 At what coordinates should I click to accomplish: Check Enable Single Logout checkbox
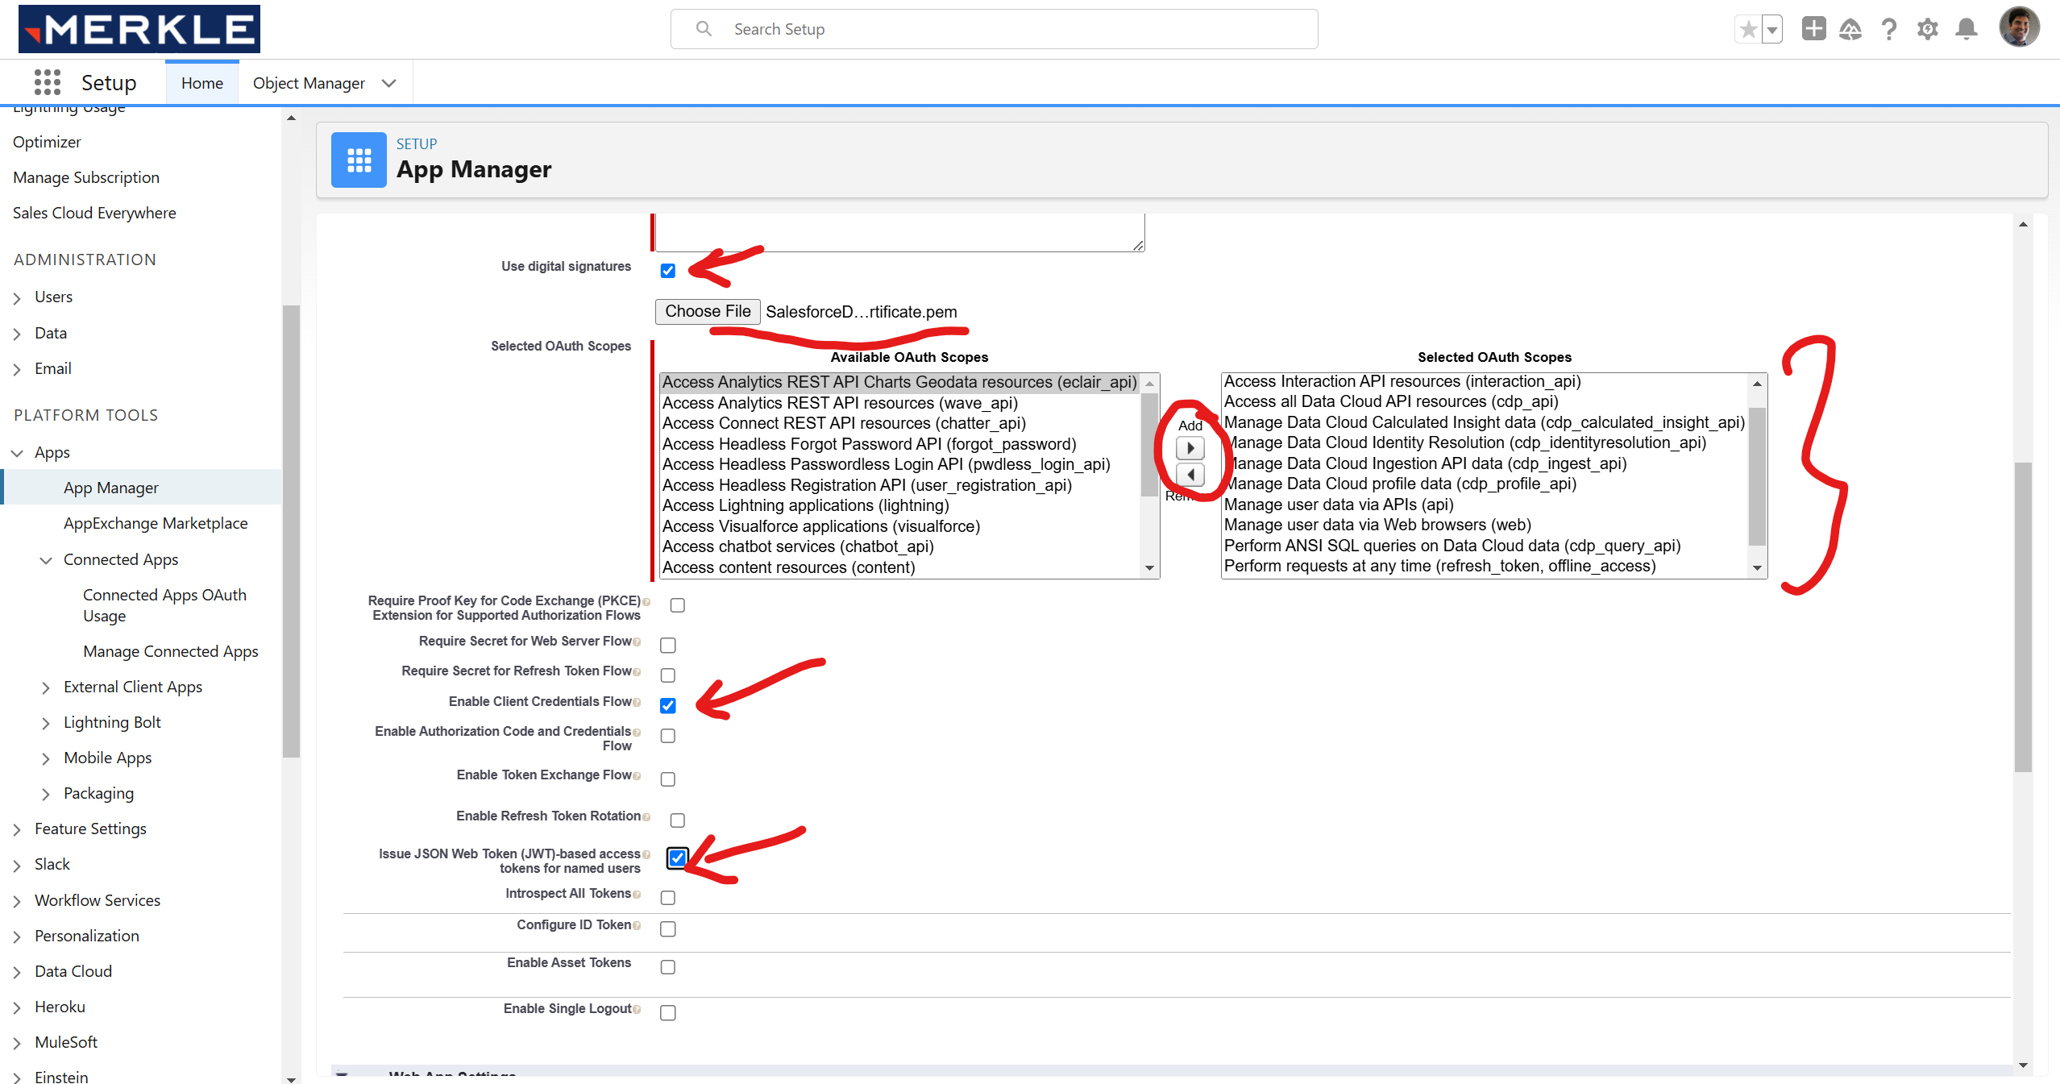668,1013
